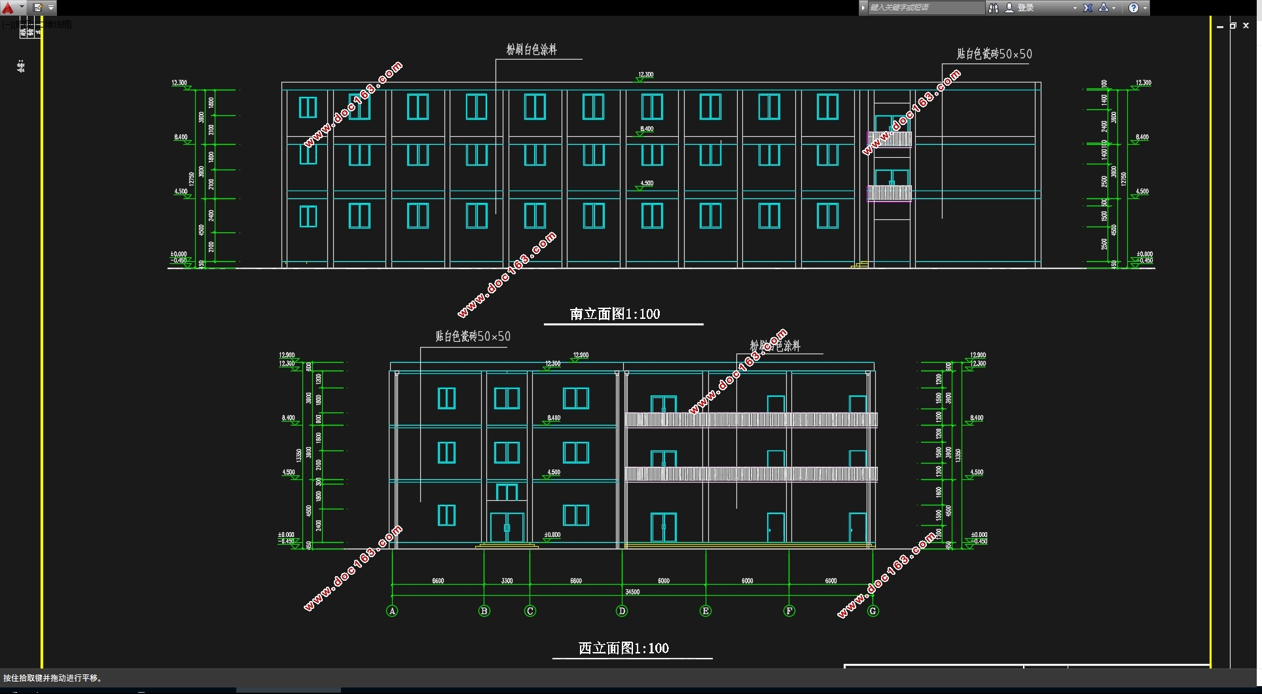Select axis bubble F
The height and width of the screenshot is (694, 1262).
click(789, 611)
